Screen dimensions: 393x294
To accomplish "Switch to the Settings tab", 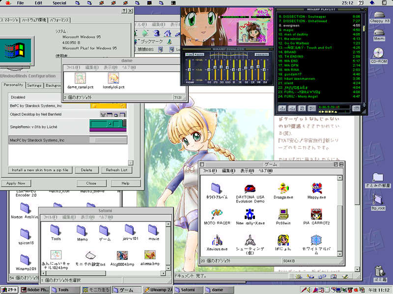I will click(34, 85).
